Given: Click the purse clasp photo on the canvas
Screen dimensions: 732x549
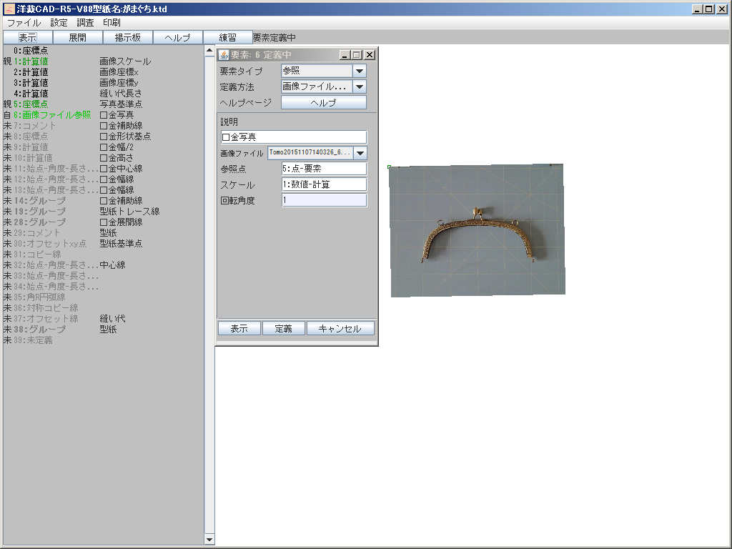Looking at the screenshot, I should [477, 230].
